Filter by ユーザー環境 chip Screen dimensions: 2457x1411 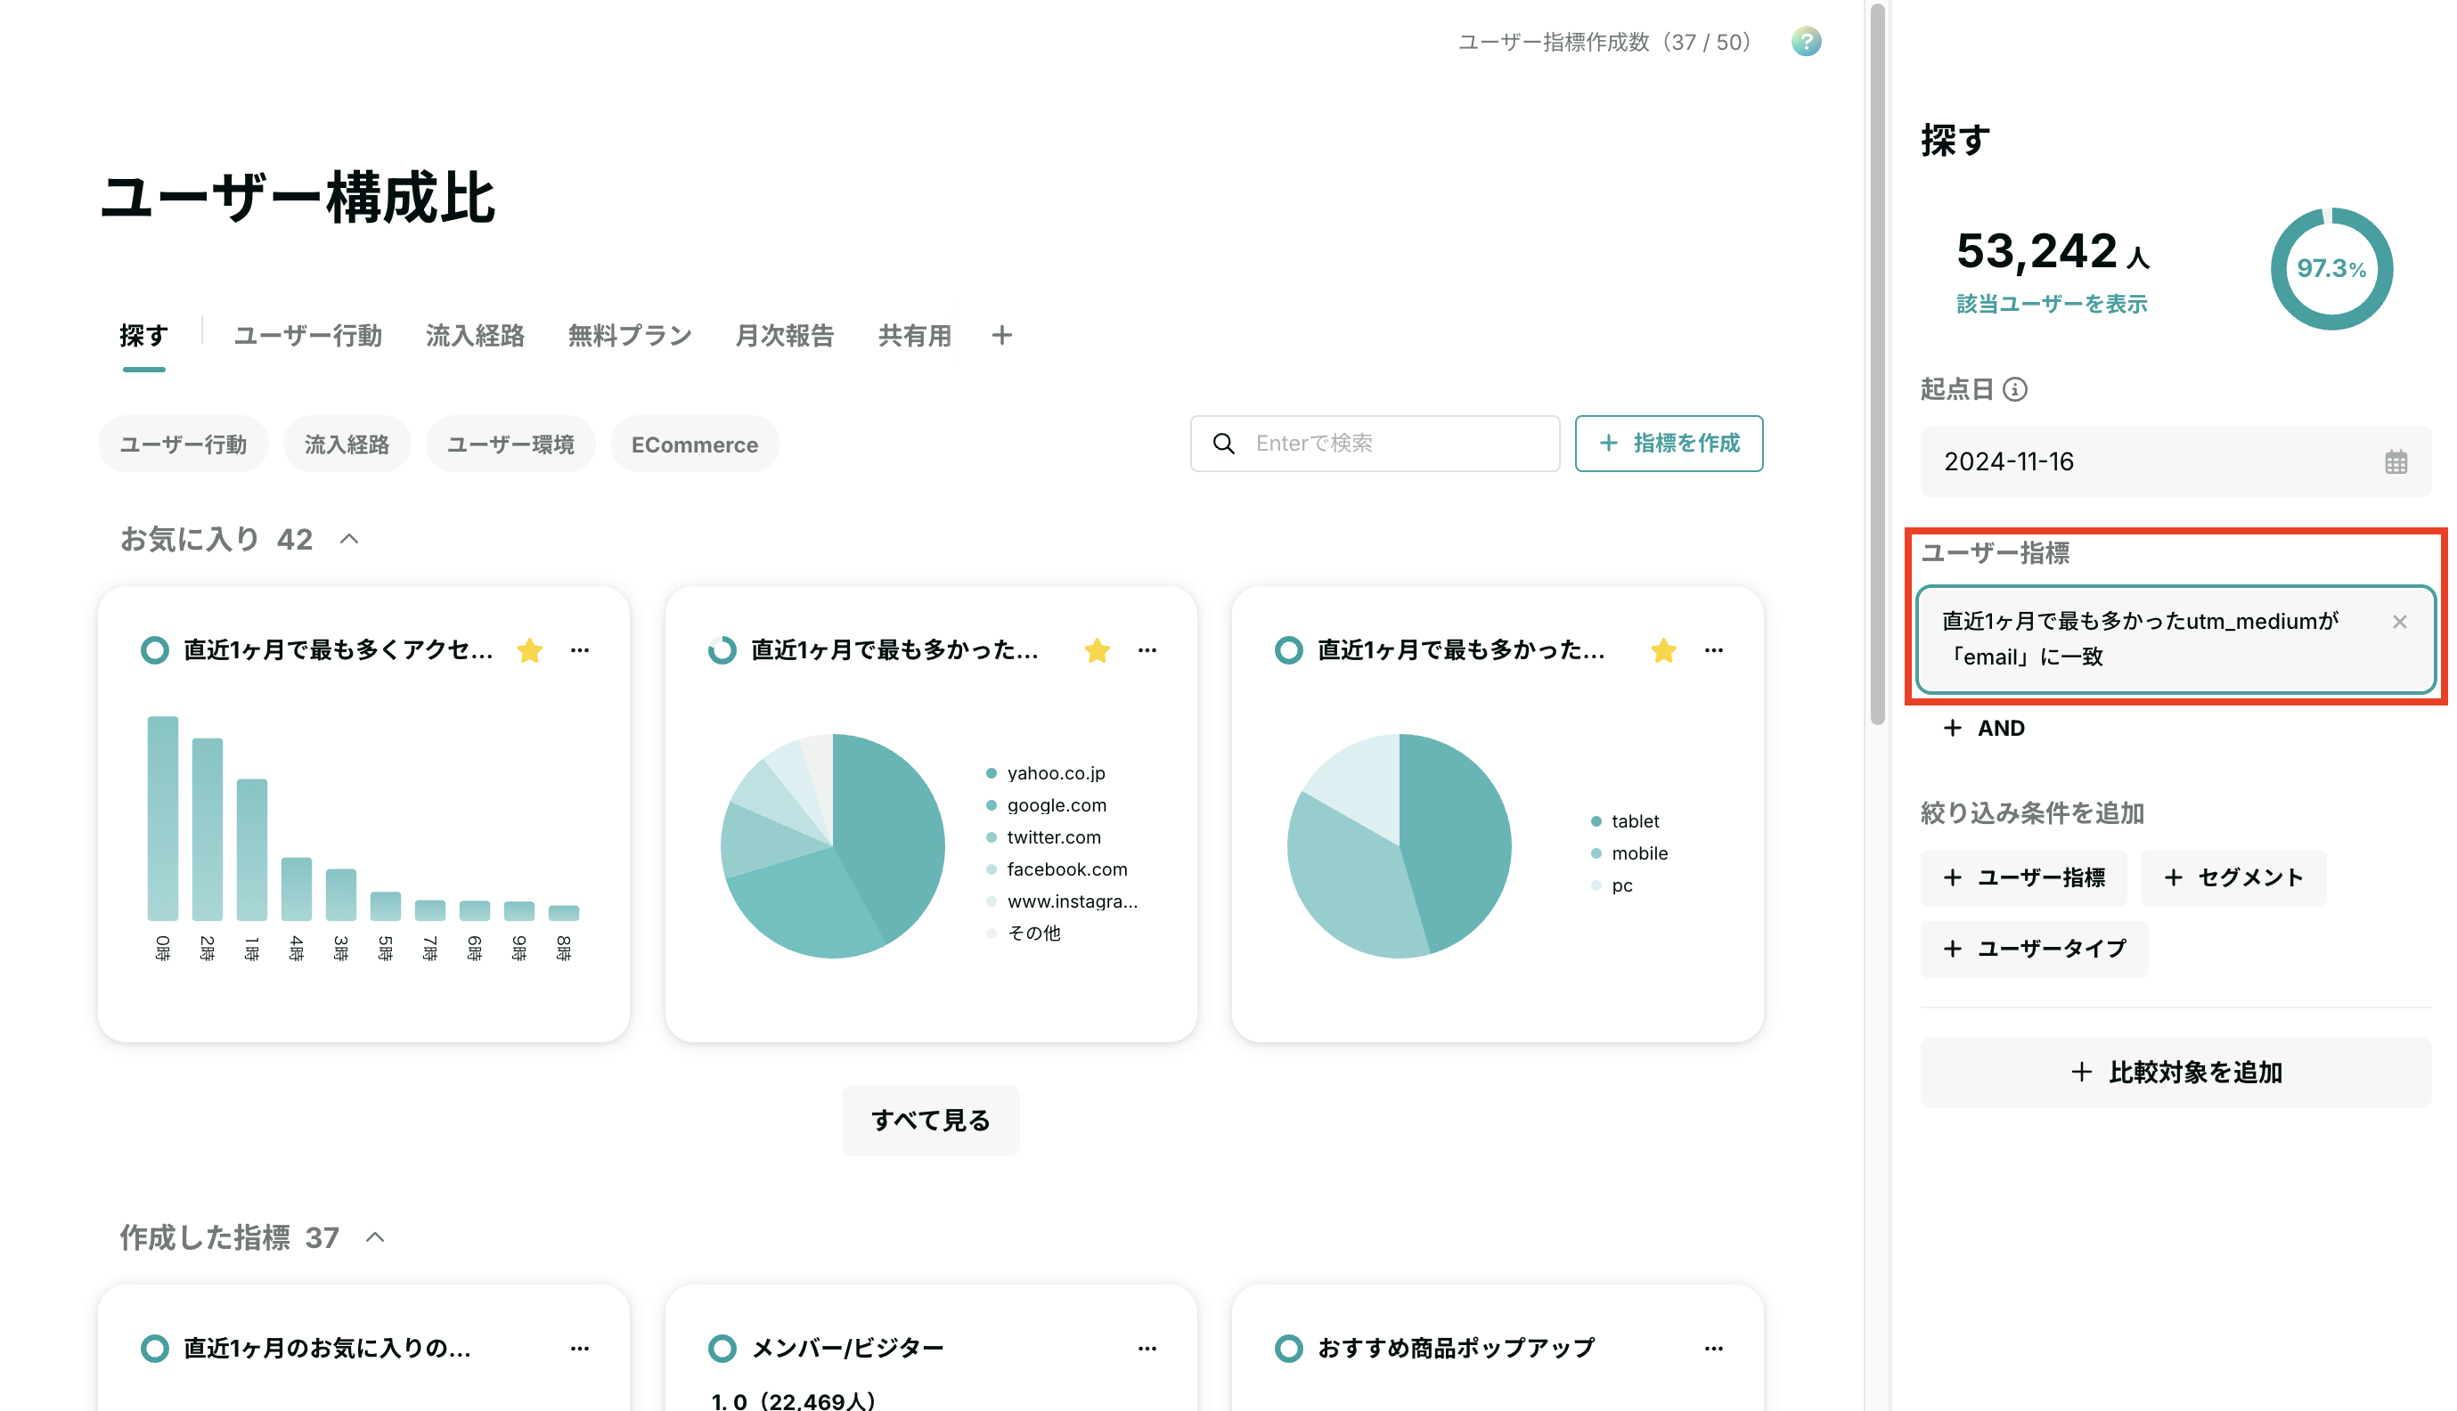pos(510,445)
